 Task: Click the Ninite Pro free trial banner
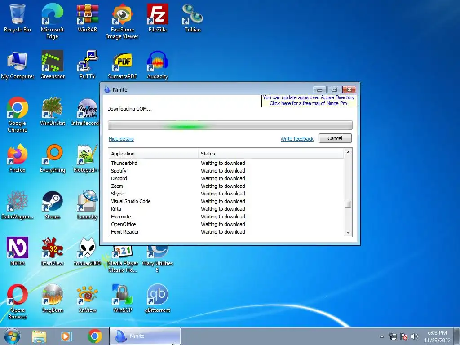[x=309, y=100]
